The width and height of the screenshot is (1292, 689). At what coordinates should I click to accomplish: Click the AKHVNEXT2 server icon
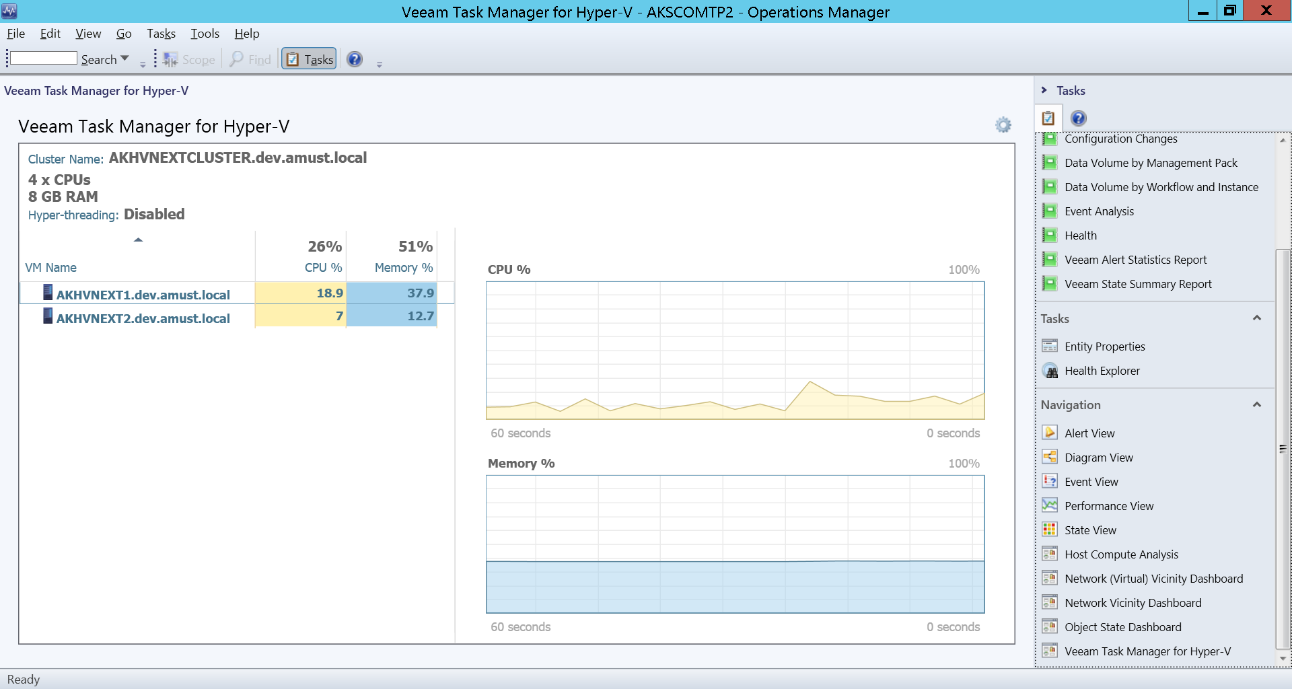point(48,316)
